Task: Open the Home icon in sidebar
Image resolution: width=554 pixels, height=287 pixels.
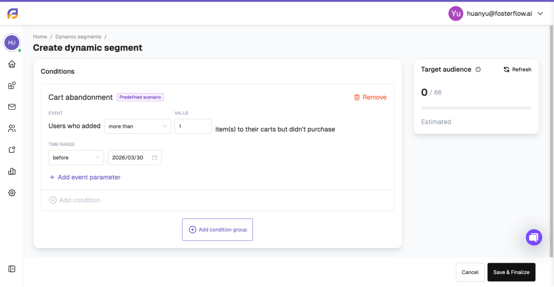Action: tap(12, 64)
